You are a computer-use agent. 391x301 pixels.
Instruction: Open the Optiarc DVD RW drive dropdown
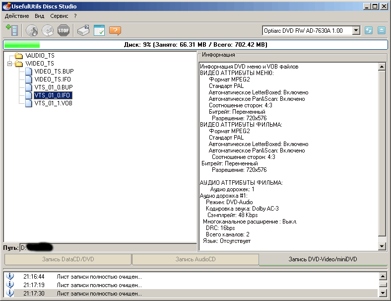[356, 31]
